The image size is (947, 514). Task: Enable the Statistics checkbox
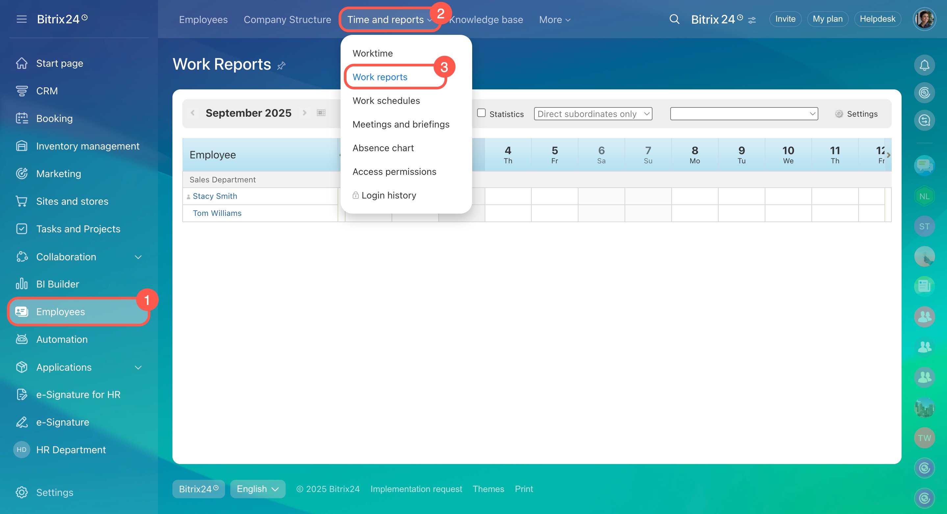point(481,113)
